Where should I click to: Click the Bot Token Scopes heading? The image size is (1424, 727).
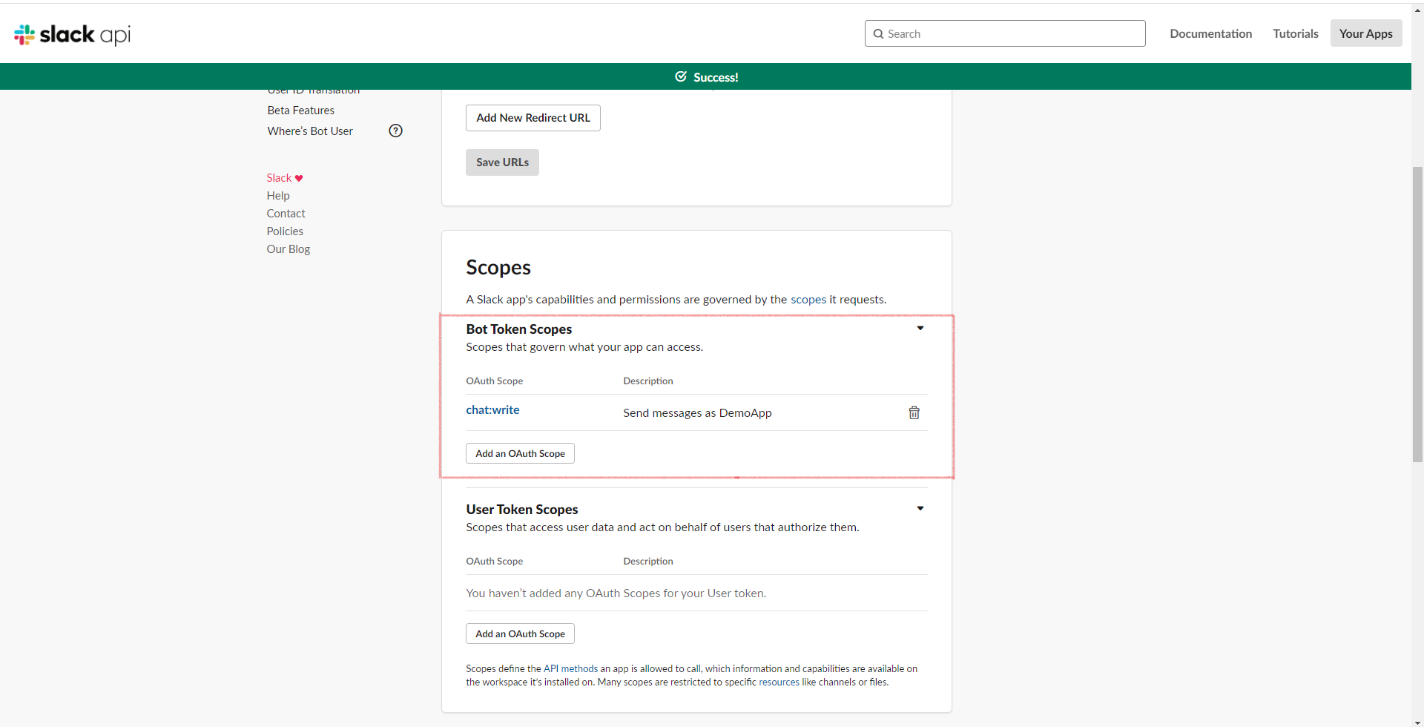click(x=518, y=329)
